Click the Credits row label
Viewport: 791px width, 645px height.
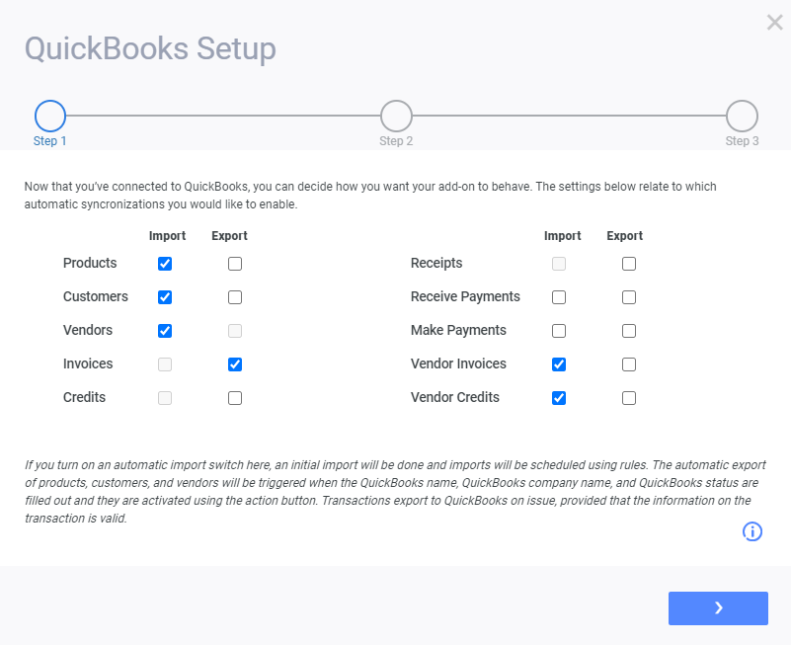click(x=84, y=397)
